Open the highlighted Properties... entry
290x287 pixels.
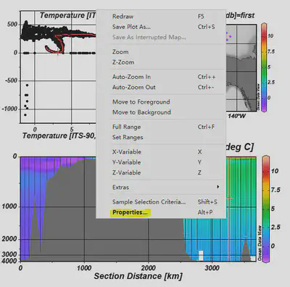point(130,212)
